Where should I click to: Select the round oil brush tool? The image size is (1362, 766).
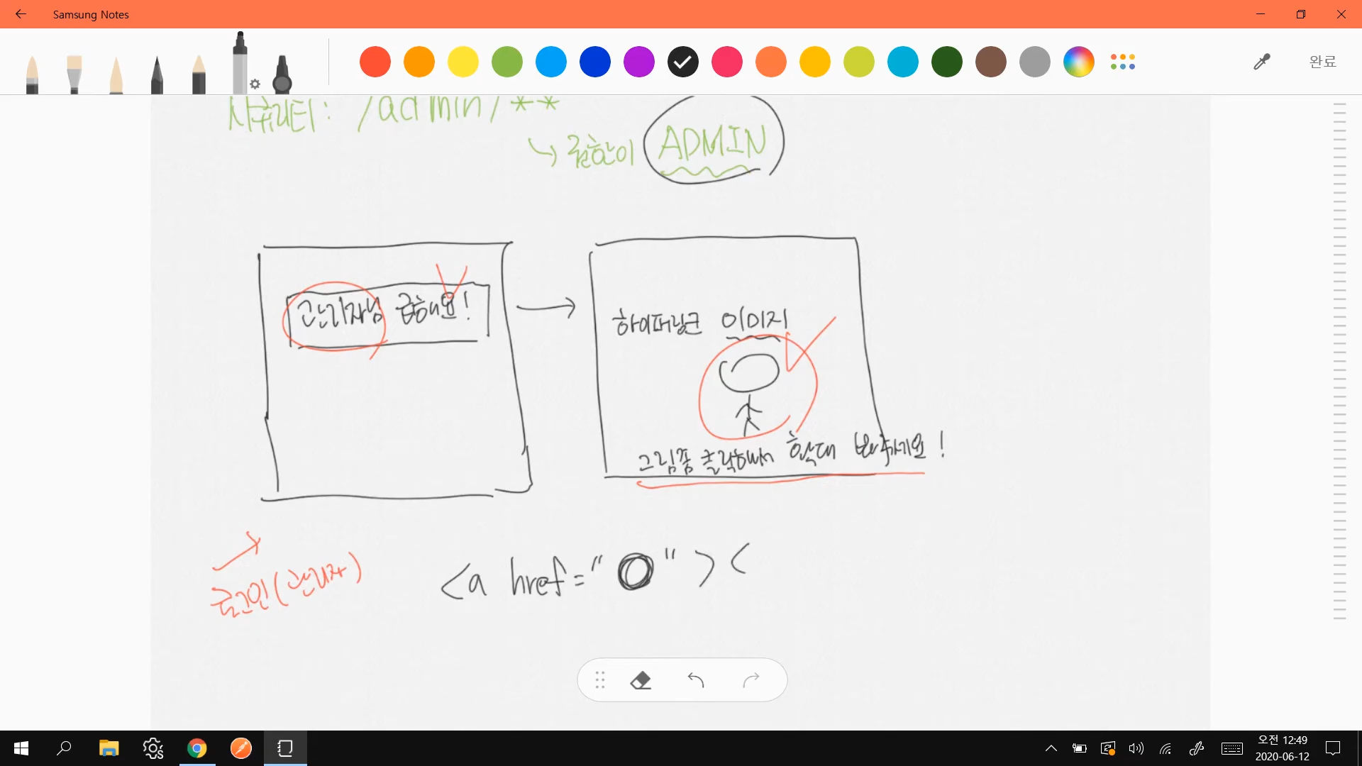click(x=32, y=74)
